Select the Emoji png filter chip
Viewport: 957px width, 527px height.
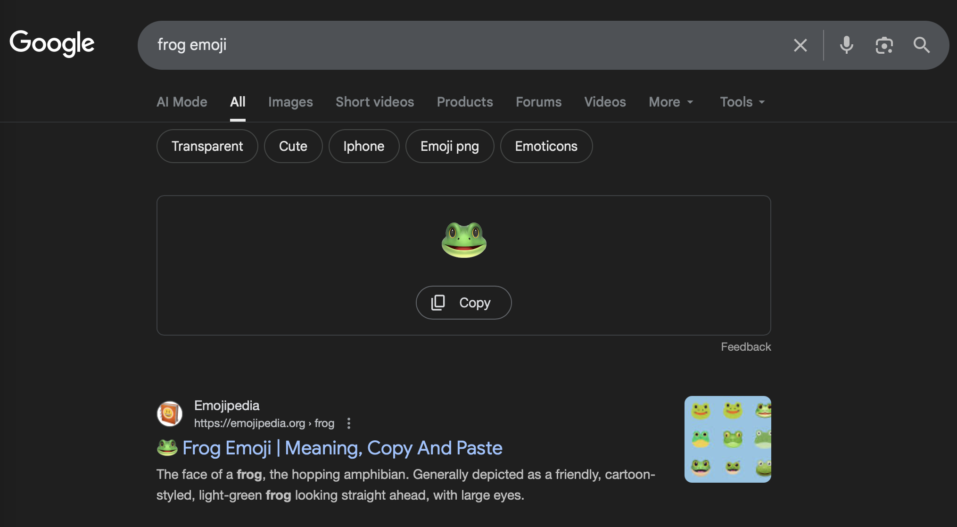pos(449,146)
